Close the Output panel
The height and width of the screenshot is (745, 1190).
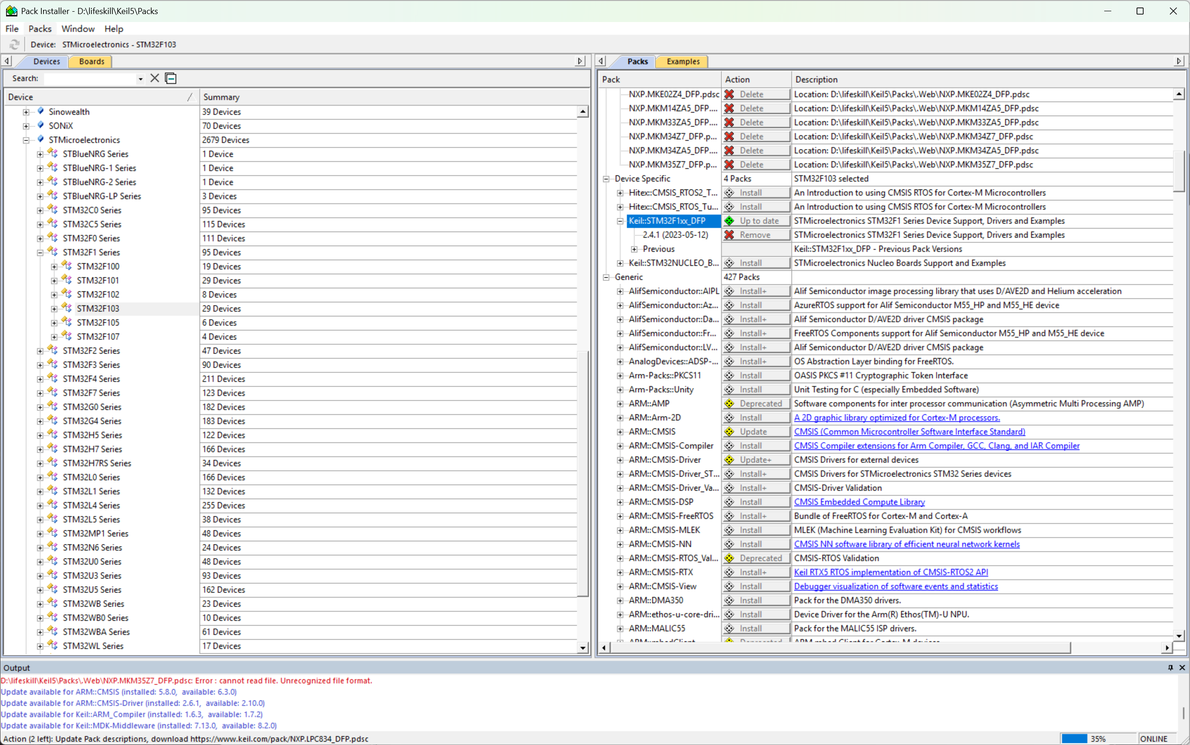[x=1182, y=668]
